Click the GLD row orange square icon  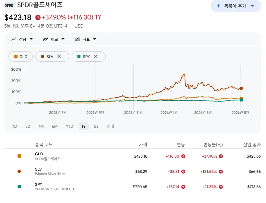(19, 156)
